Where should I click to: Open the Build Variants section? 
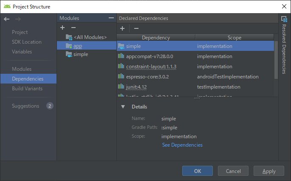tap(28, 89)
